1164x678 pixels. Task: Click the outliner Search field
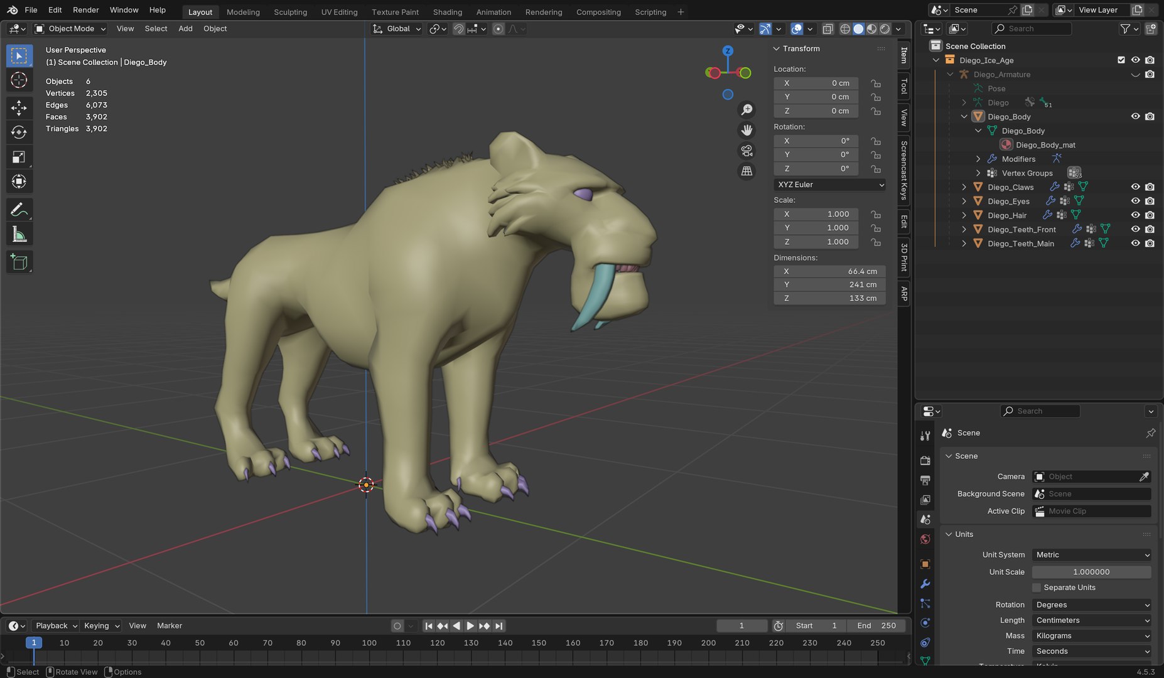coord(1032,29)
